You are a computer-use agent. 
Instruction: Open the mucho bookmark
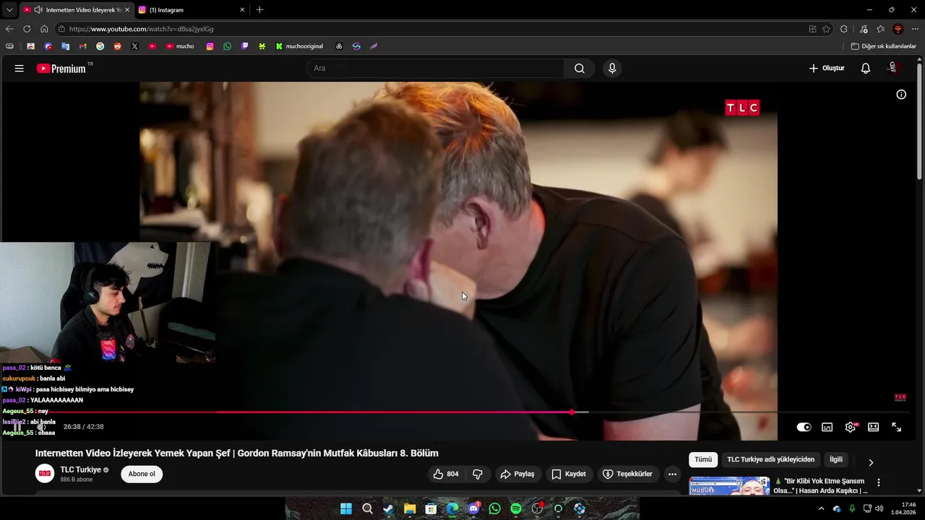(x=180, y=46)
